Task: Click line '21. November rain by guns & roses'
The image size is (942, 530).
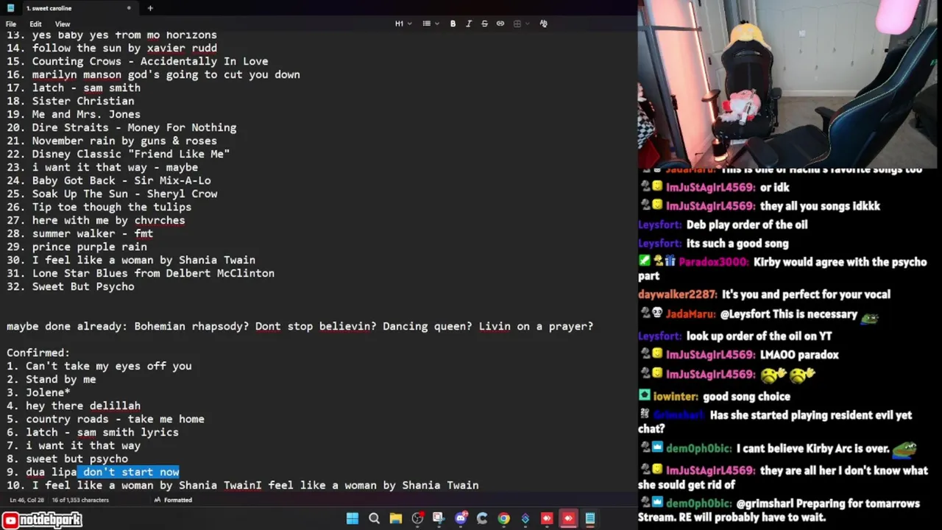Action: tap(112, 141)
